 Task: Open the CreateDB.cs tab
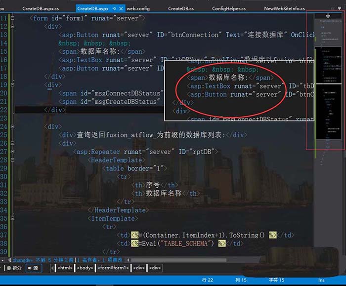[x=181, y=8]
